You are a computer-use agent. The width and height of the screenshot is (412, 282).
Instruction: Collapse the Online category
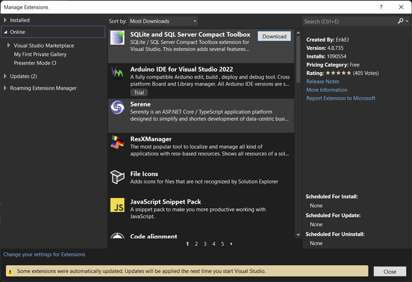(5, 32)
